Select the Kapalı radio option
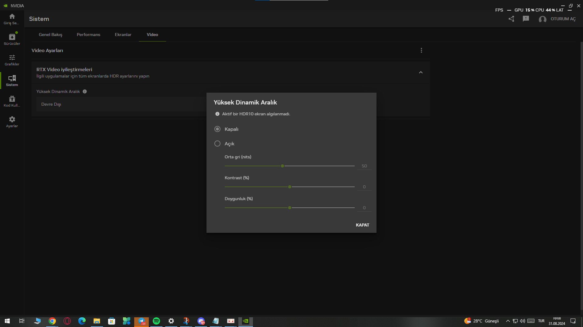583x327 pixels. (217, 129)
